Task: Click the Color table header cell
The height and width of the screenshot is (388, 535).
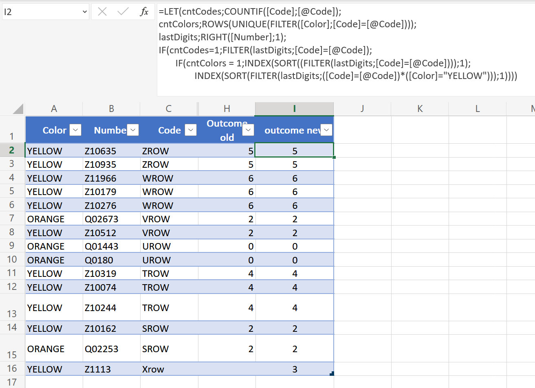Action: click(x=54, y=130)
